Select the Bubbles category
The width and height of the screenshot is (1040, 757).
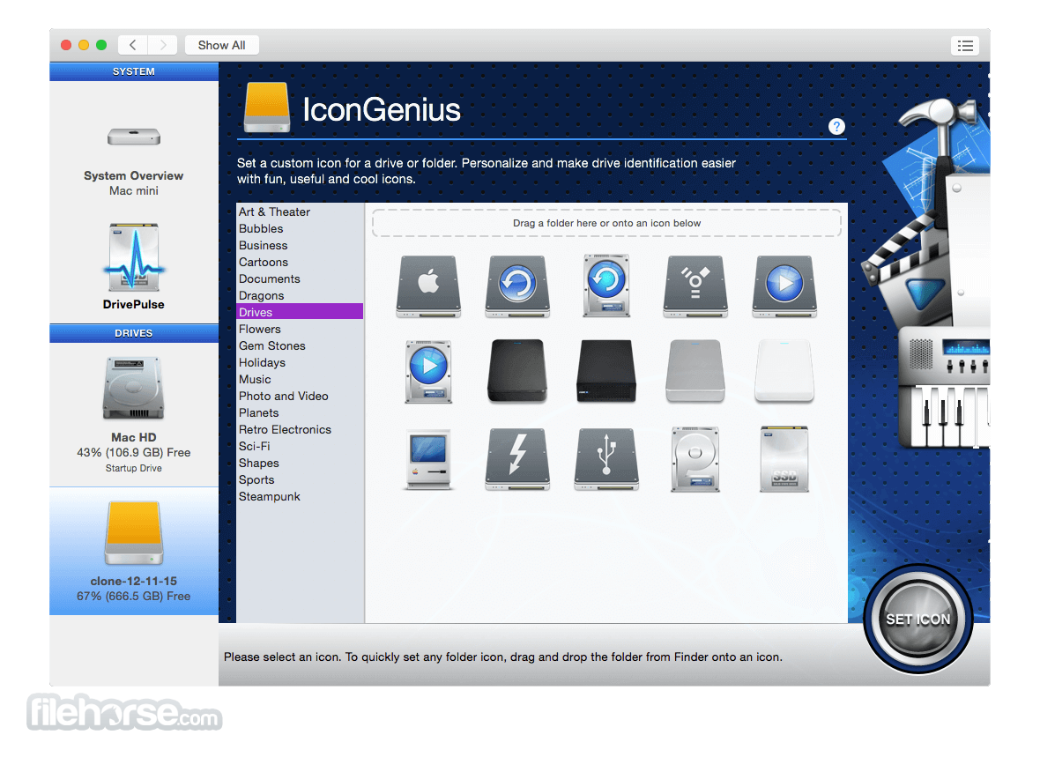tap(300, 228)
